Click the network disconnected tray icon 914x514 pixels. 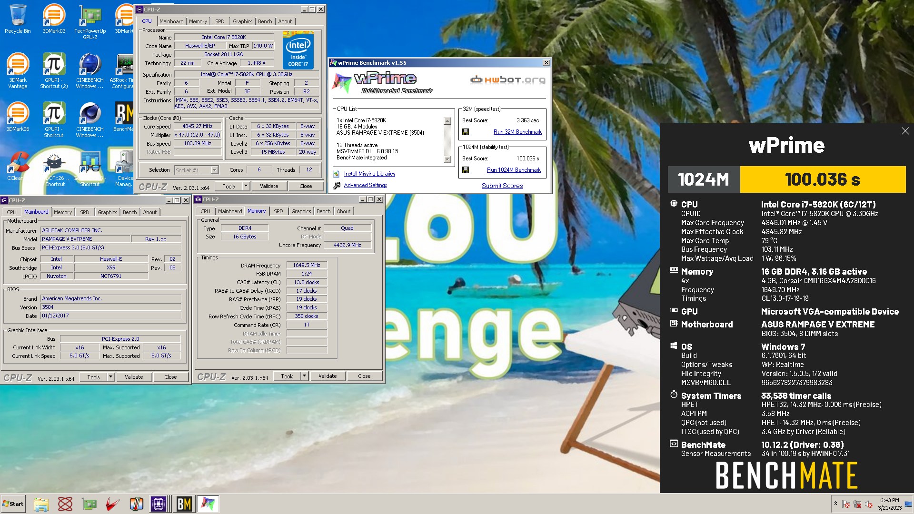tap(857, 504)
